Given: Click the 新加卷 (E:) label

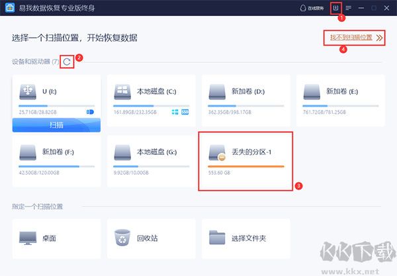Looking at the screenshot, I should pyautogui.click(x=342, y=91).
